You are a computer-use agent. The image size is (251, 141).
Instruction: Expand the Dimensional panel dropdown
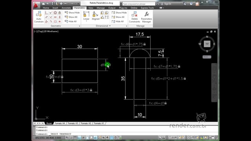tap(110, 26)
